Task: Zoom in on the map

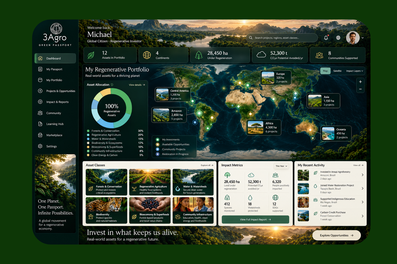Action: (360, 82)
